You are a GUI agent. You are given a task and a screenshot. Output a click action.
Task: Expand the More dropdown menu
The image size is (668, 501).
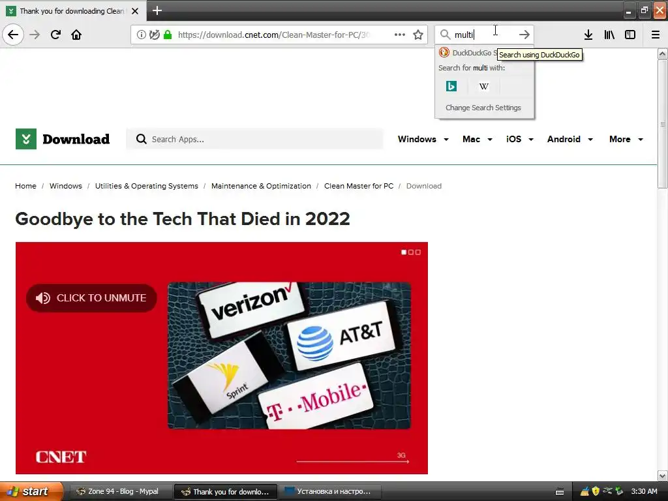click(626, 140)
